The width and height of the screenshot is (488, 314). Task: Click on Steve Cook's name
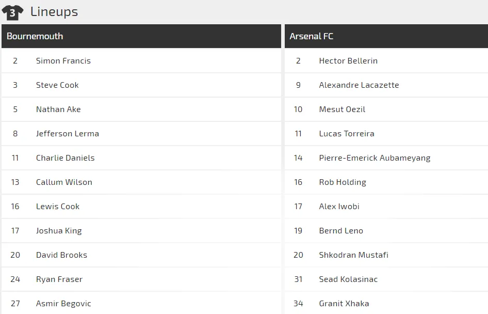pos(57,85)
